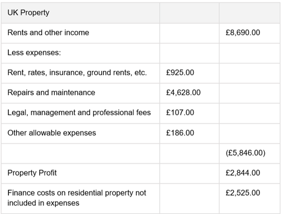Select the Rents and other income label
This screenshot has height=214, width=282.
(x=48, y=33)
